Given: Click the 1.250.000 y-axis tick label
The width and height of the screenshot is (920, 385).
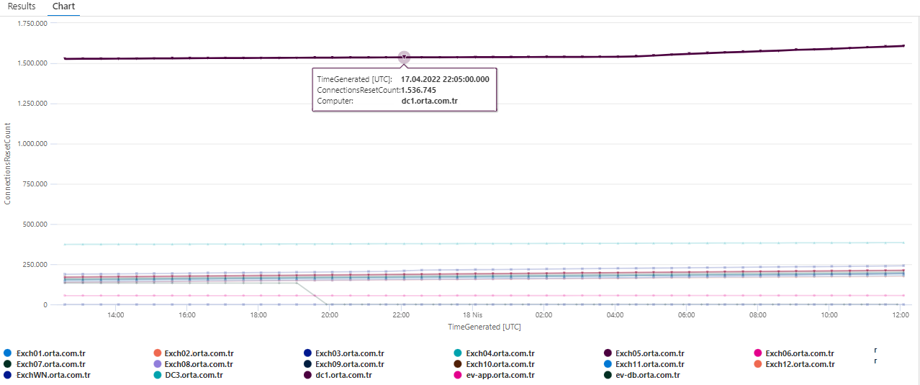Looking at the screenshot, I should (x=32, y=104).
